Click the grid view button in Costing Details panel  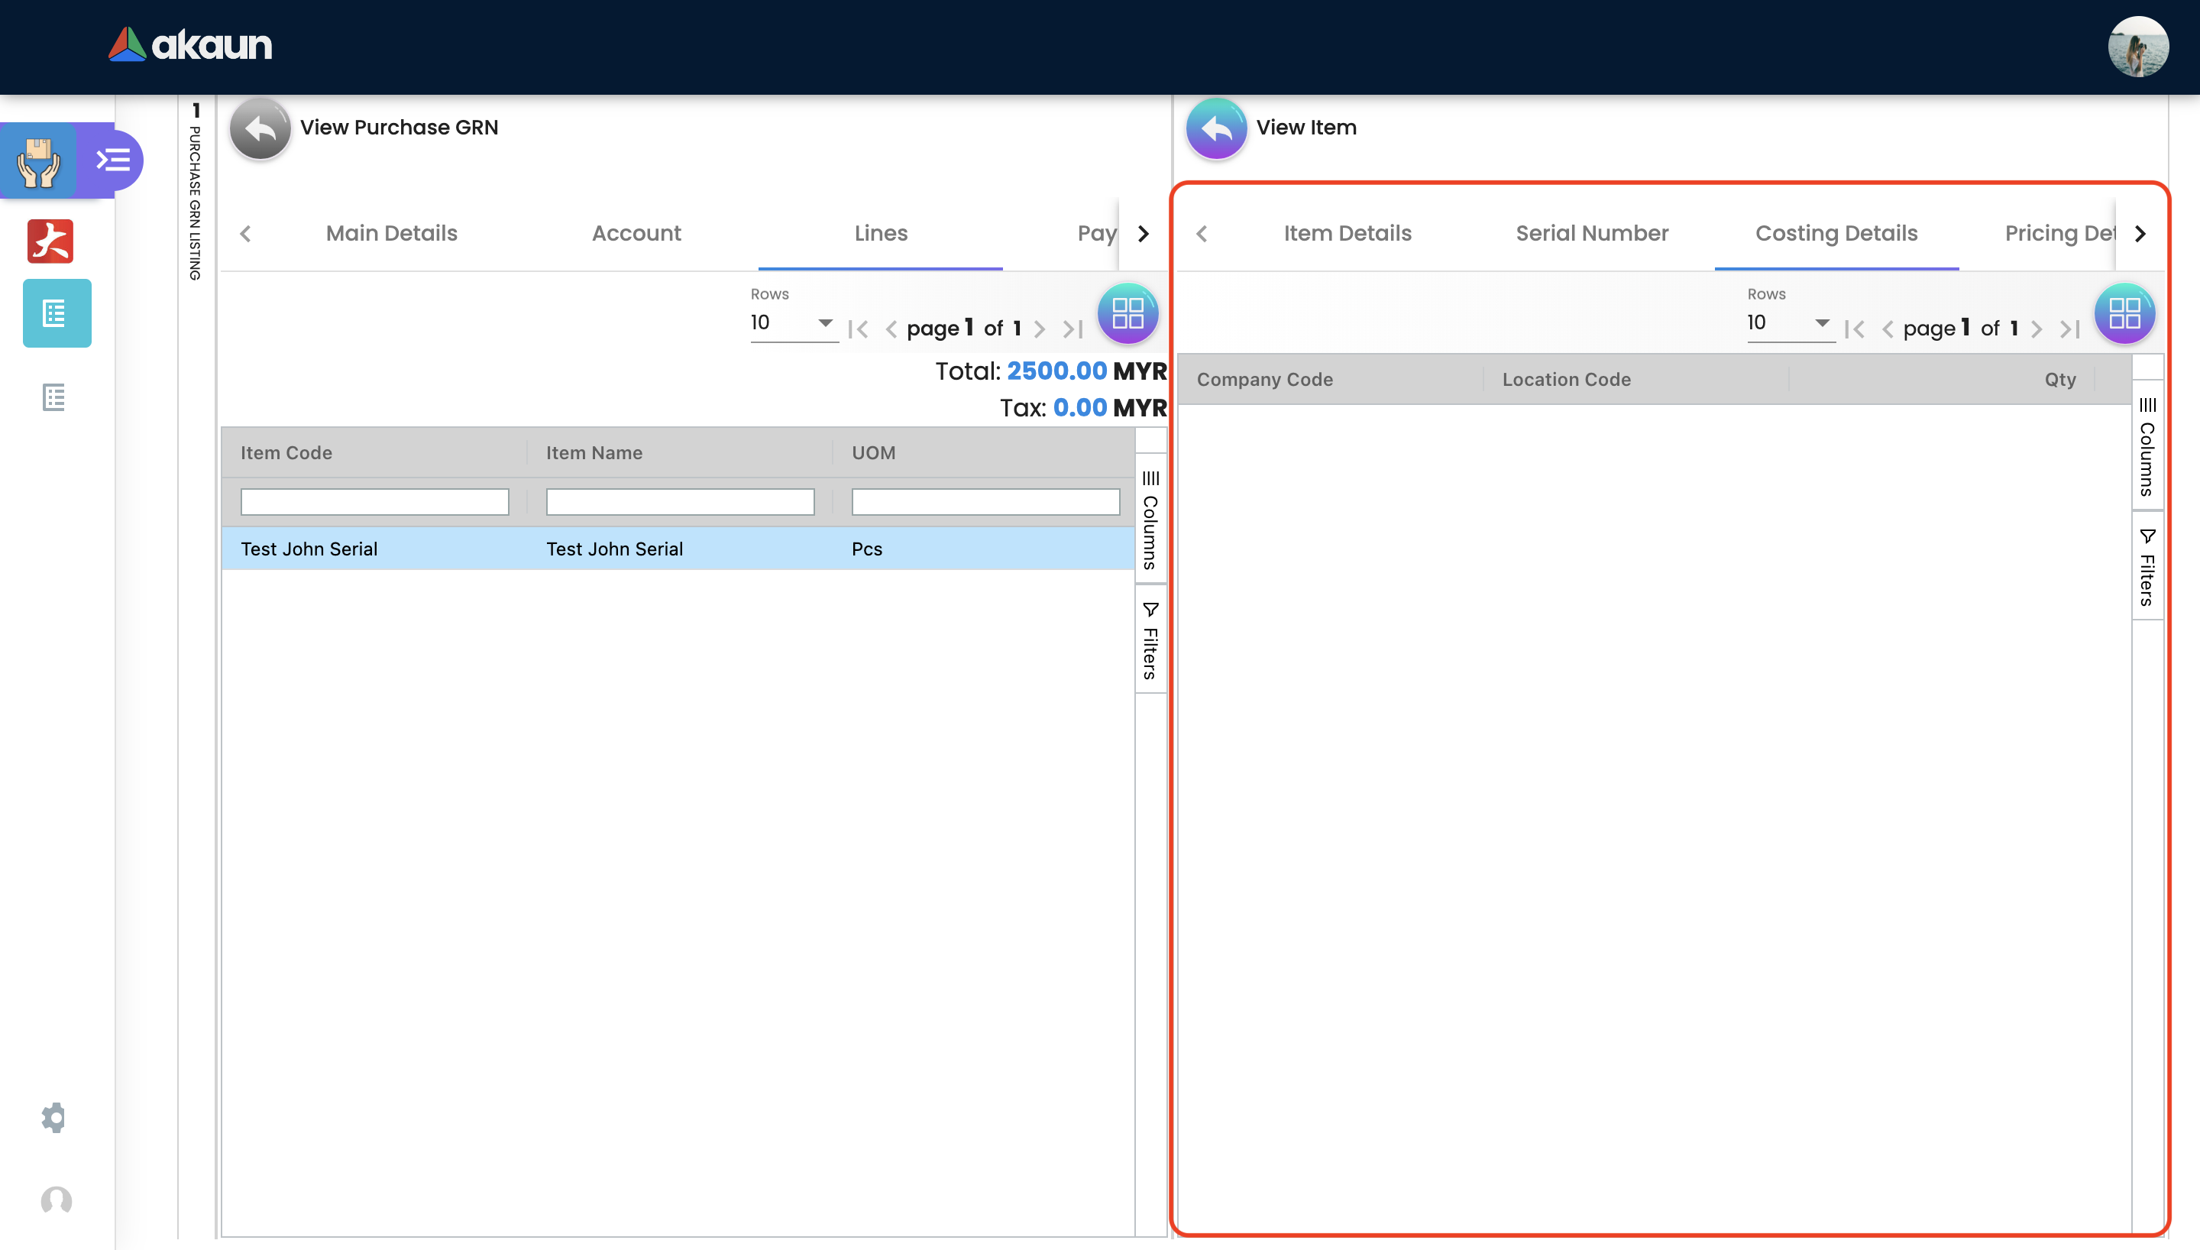(2124, 313)
